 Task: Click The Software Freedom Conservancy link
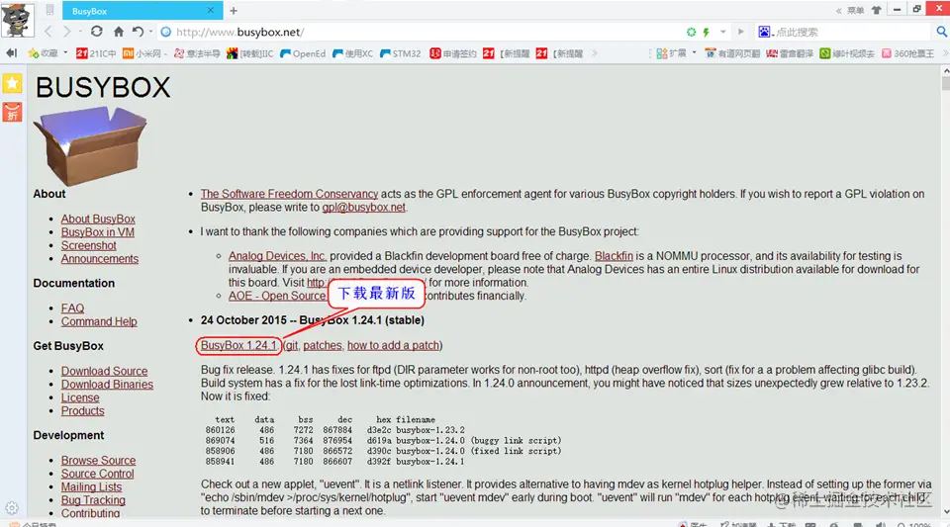point(290,194)
